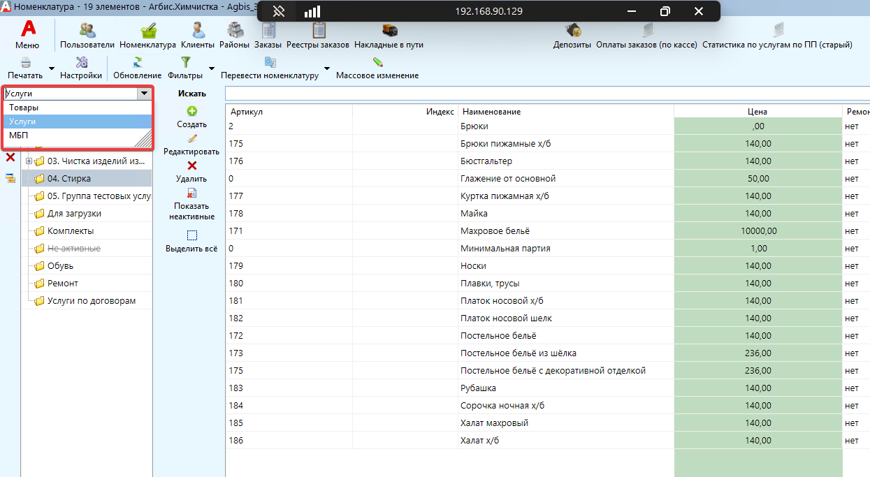Open the Agbis main Меню
This screenshot has height=477, width=870.
click(27, 35)
